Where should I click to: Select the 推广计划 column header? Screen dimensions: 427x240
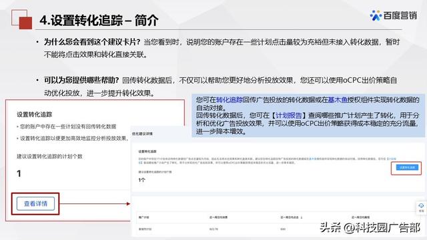(x=143, y=217)
